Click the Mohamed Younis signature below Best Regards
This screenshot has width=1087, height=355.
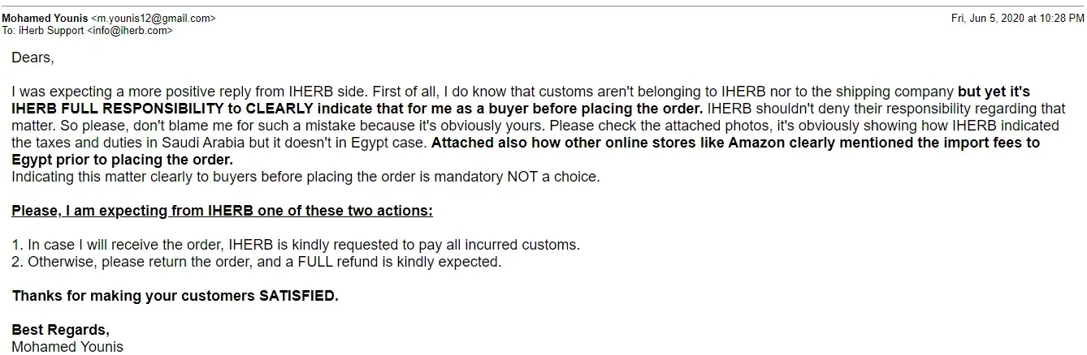(x=67, y=347)
